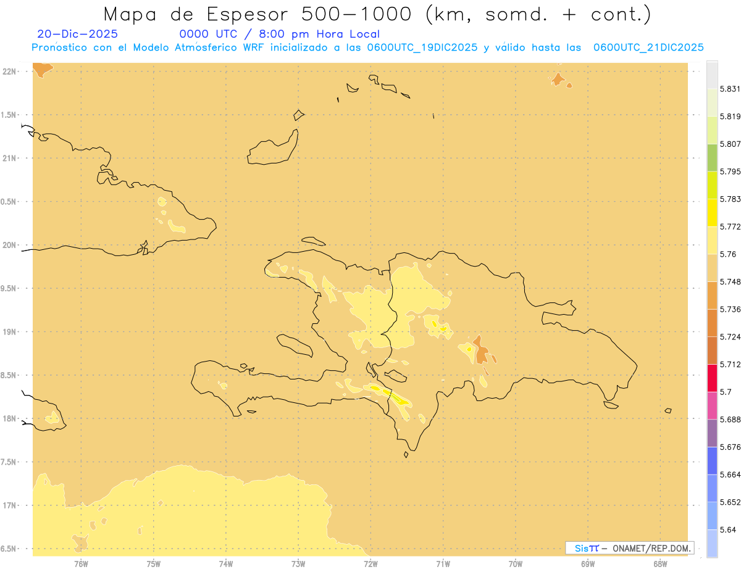Click the color bar value 5.795

[x=731, y=172]
